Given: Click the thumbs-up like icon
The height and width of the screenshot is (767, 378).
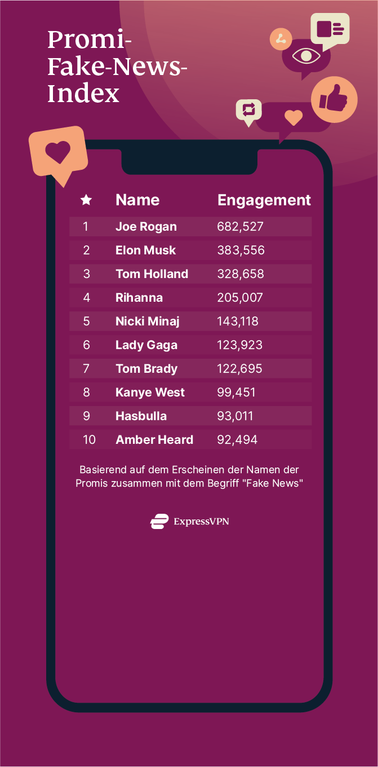Looking at the screenshot, I should [334, 100].
